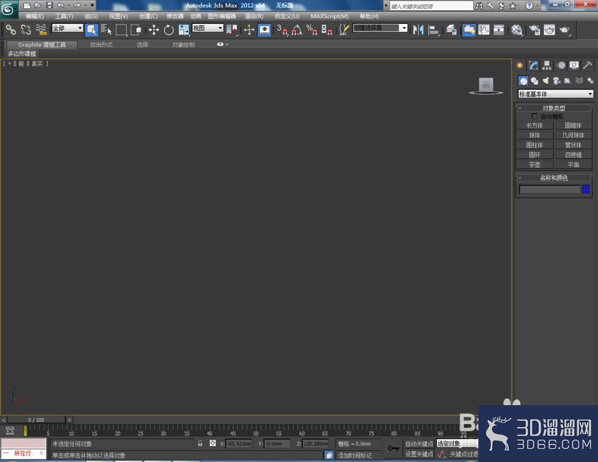Image resolution: width=598 pixels, height=462 pixels.
Task: Toggle 自动关键点 auto key mode
Action: tap(419, 443)
